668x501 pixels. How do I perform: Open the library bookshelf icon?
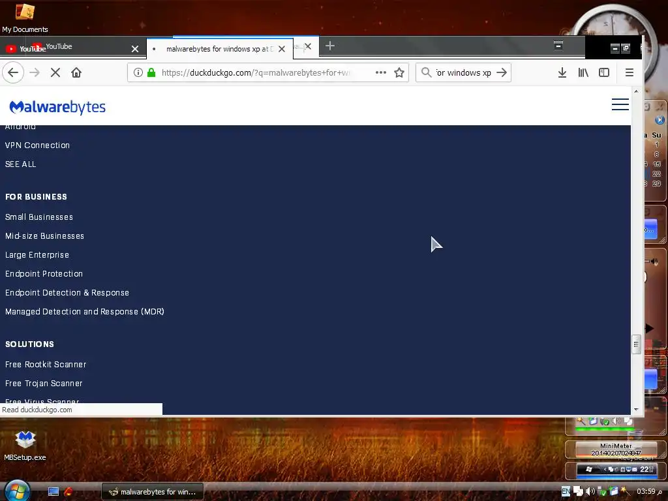coord(583,72)
